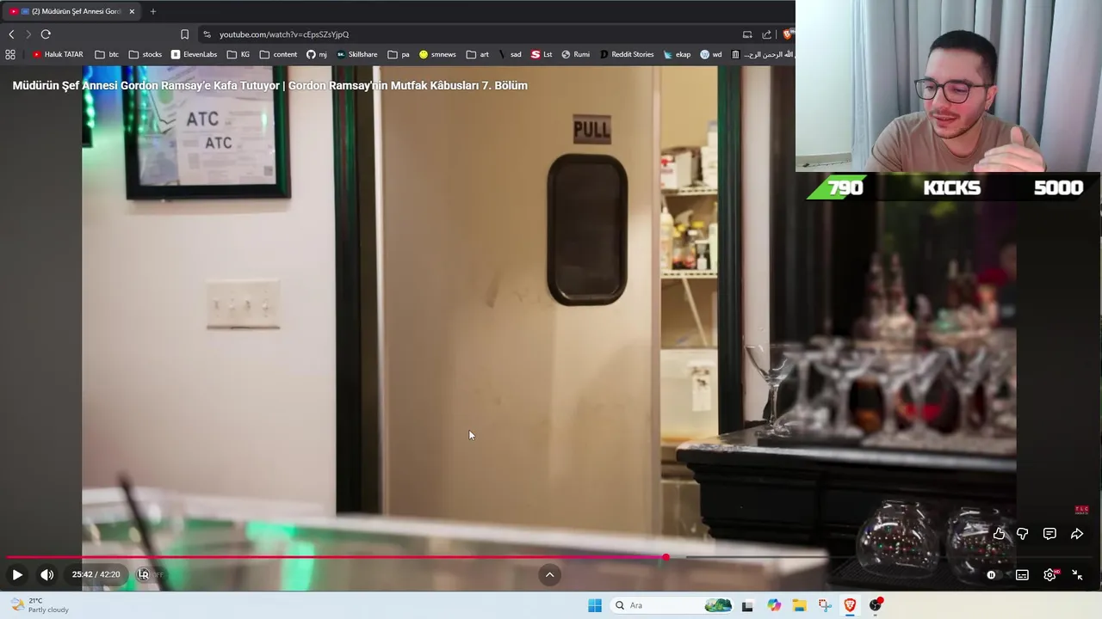
Task: Go back in the browser
Action: 11,34
